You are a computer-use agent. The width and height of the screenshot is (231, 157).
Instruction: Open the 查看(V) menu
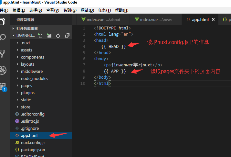pos(53,10)
